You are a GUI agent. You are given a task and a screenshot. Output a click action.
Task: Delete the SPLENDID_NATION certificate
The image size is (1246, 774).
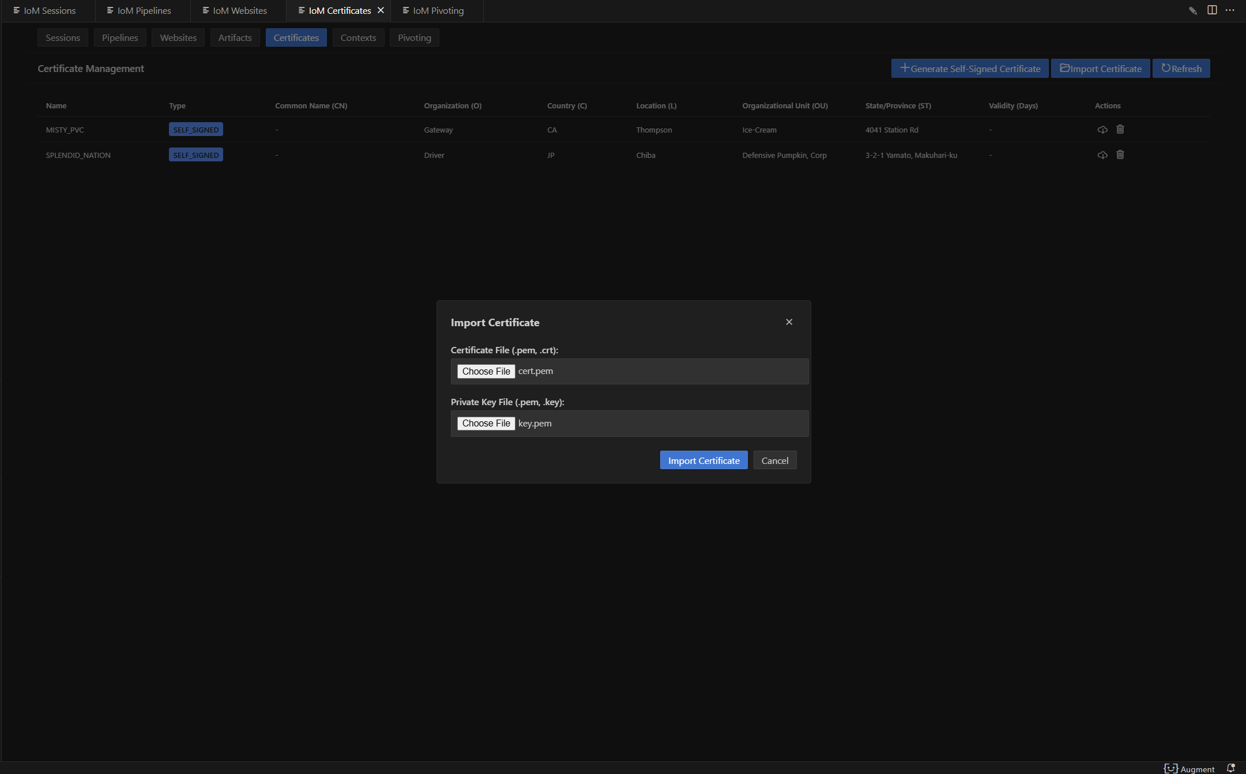click(1120, 155)
